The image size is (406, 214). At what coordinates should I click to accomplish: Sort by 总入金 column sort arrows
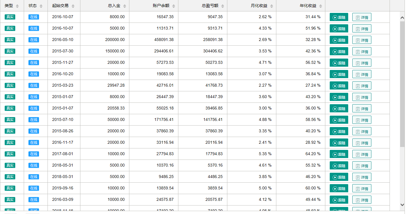(125, 6)
